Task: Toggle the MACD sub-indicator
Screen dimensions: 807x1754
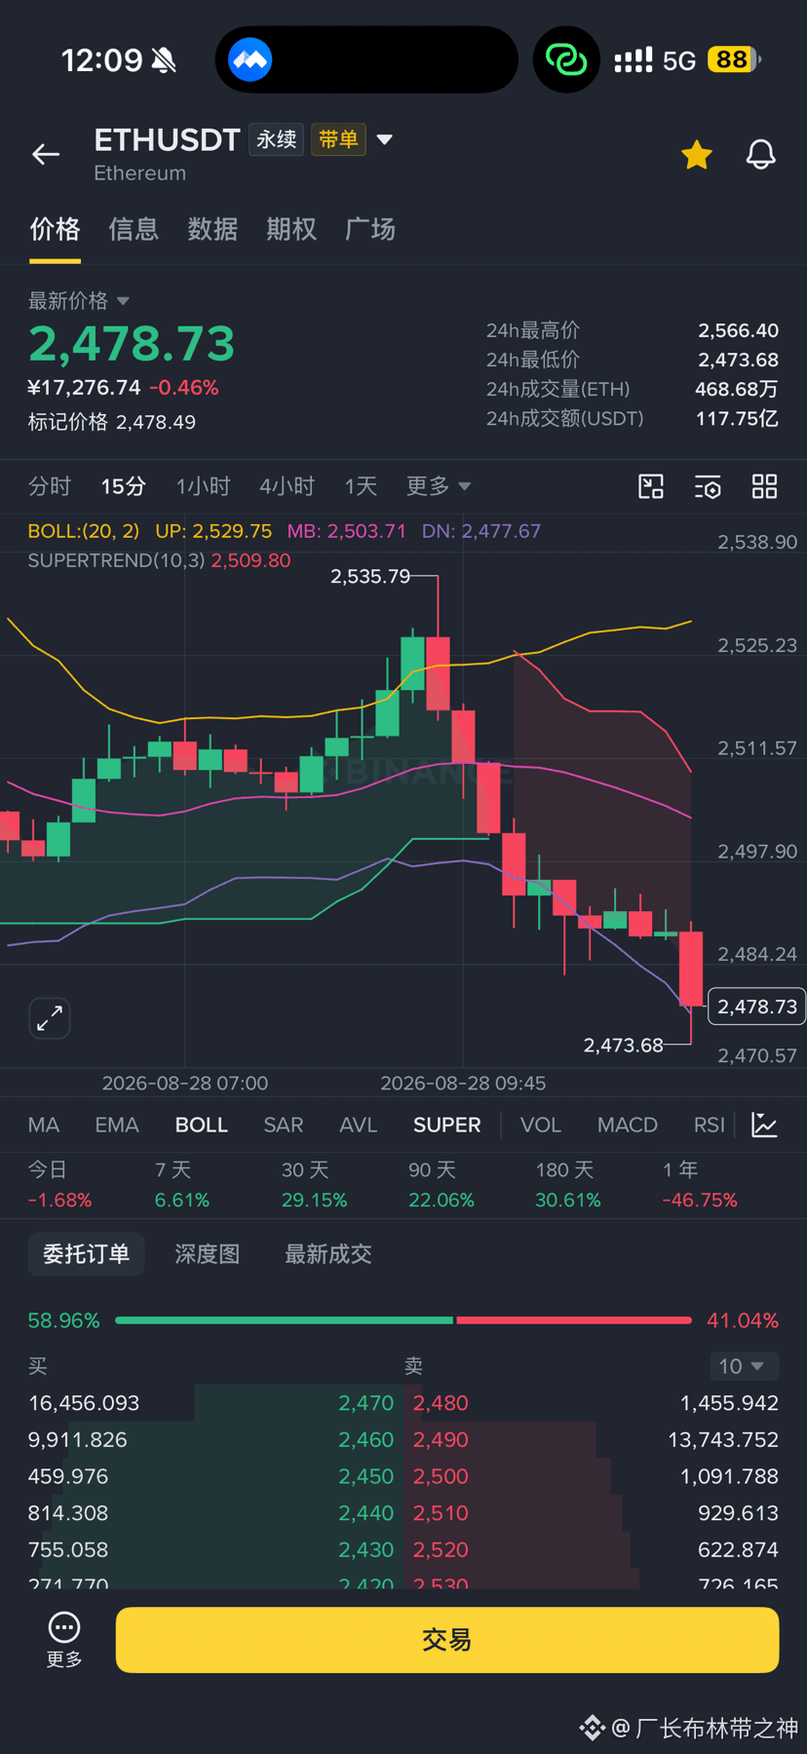Action: pos(628,1125)
